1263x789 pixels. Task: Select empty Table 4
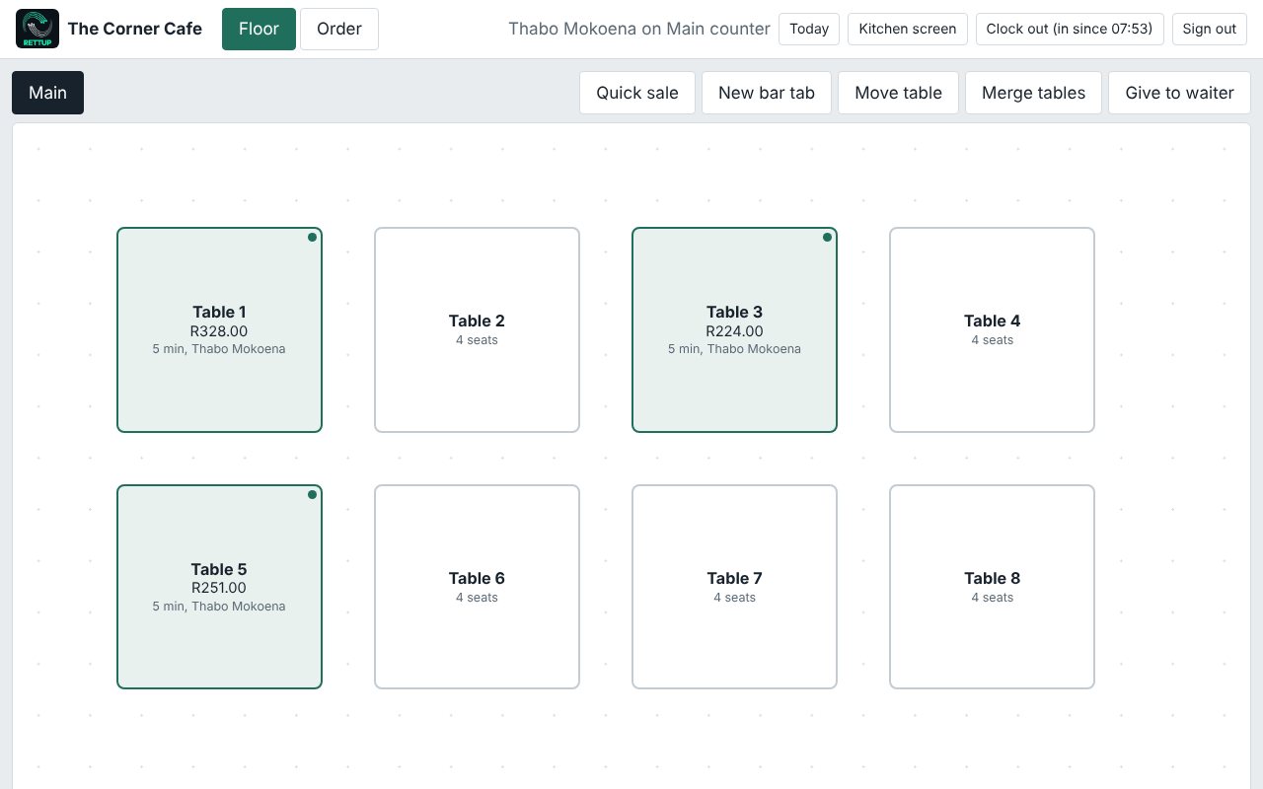992,329
